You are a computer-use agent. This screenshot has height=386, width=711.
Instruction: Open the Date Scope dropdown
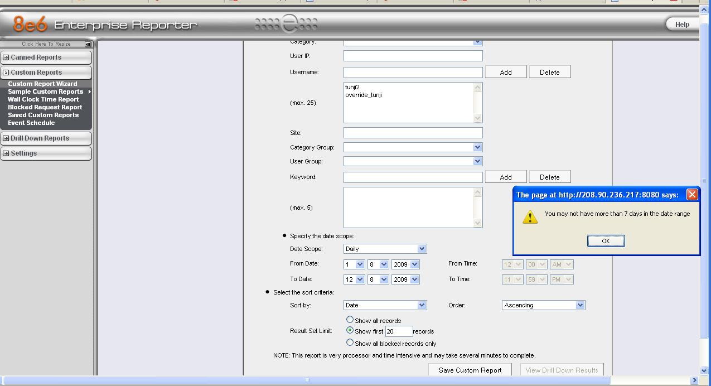click(x=422, y=249)
